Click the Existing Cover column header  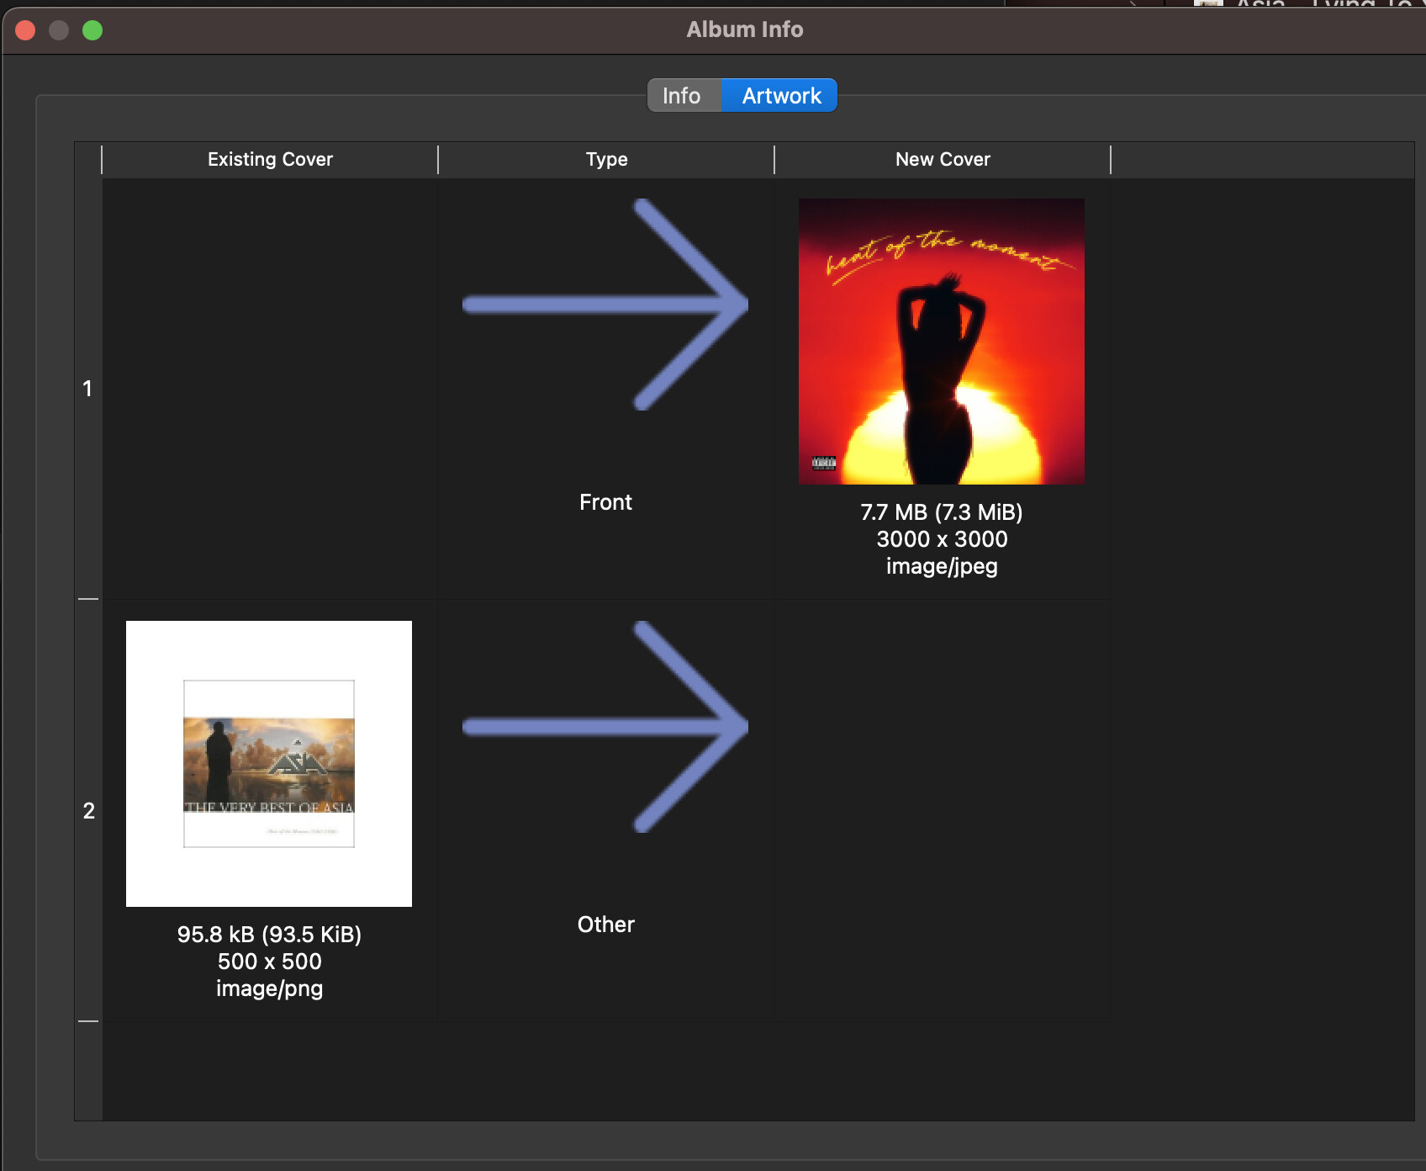click(x=270, y=159)
